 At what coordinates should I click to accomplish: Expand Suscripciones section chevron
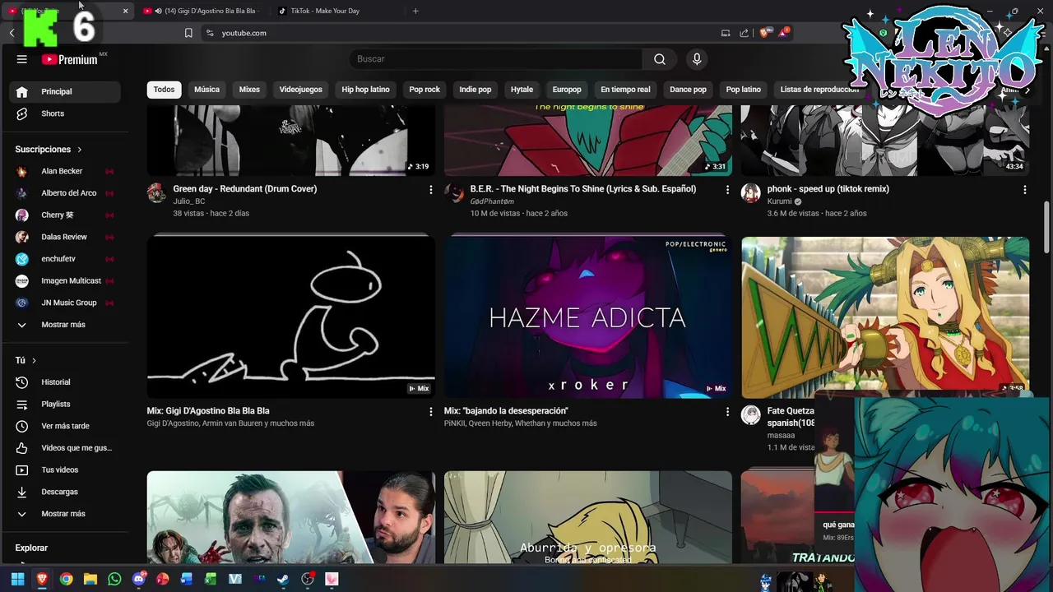click(x=80, y=150)
